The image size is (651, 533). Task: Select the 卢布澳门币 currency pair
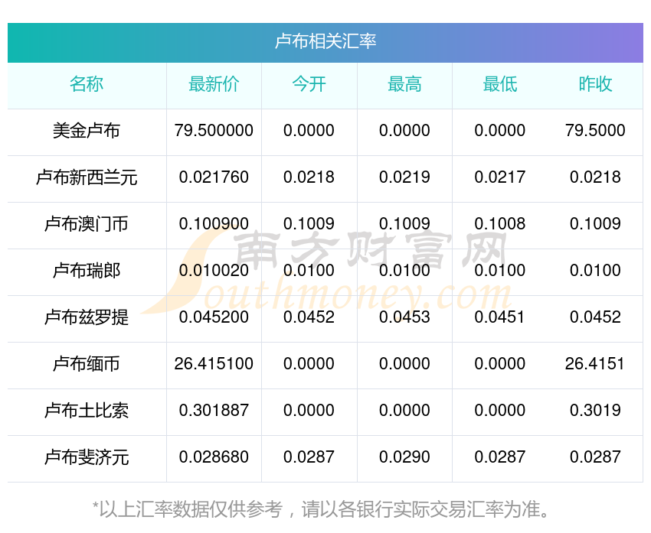point(87,224)
